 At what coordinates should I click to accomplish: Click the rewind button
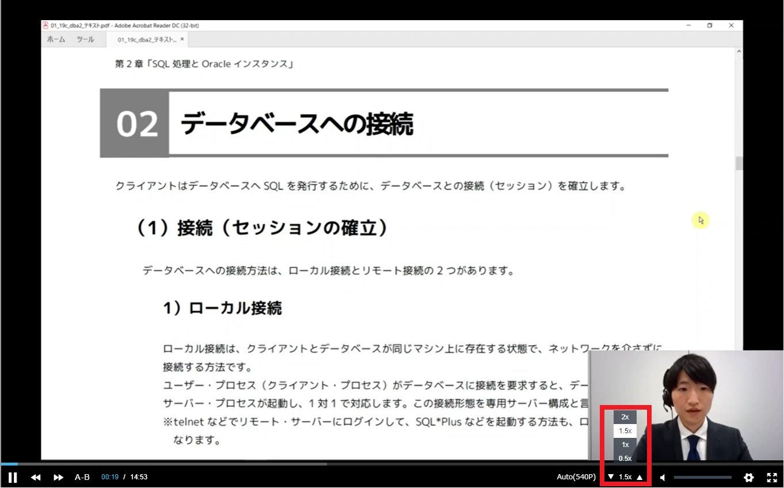(36, 477)
